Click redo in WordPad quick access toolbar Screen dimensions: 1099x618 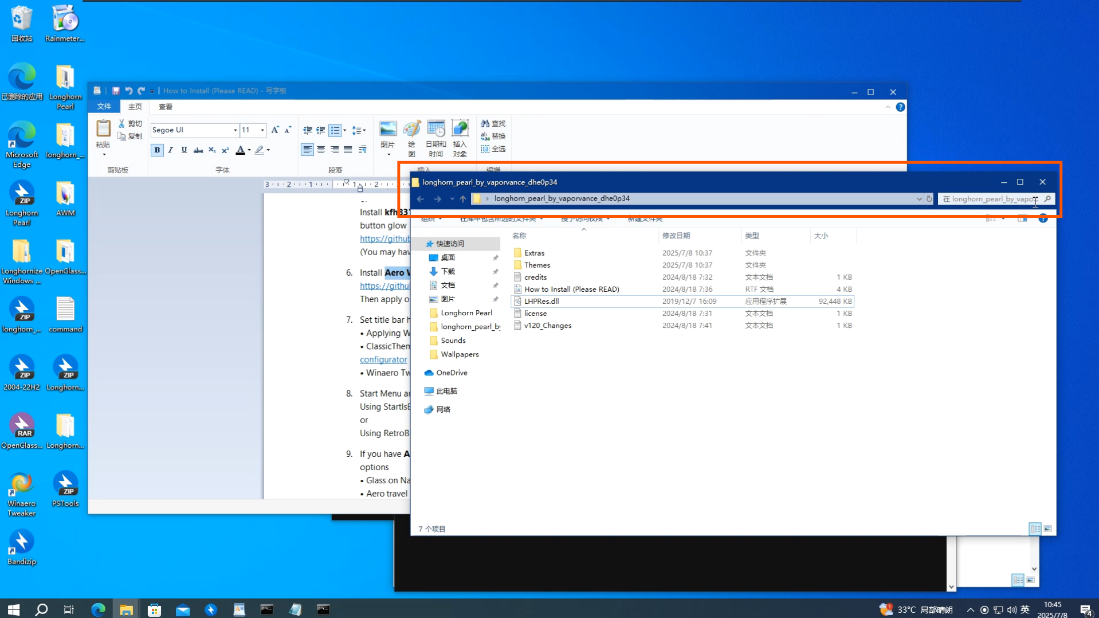click(x=141, y=91)
